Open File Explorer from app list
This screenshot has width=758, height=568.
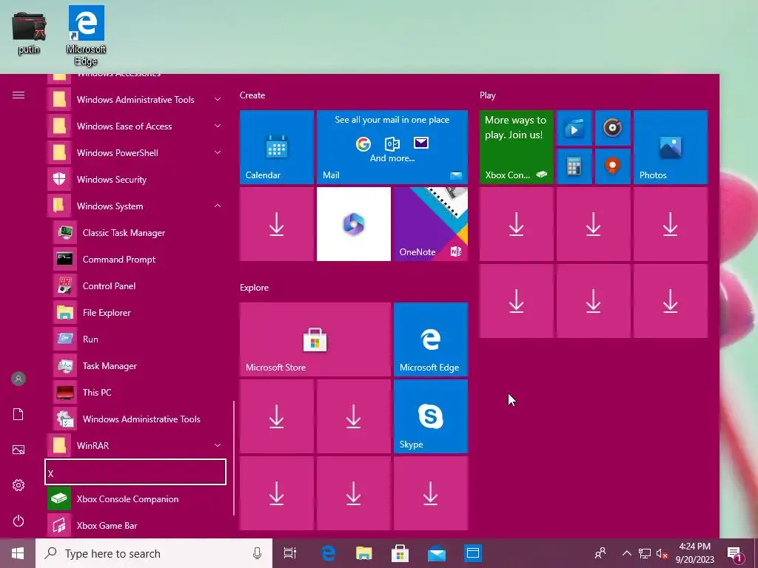click(139, 313)
